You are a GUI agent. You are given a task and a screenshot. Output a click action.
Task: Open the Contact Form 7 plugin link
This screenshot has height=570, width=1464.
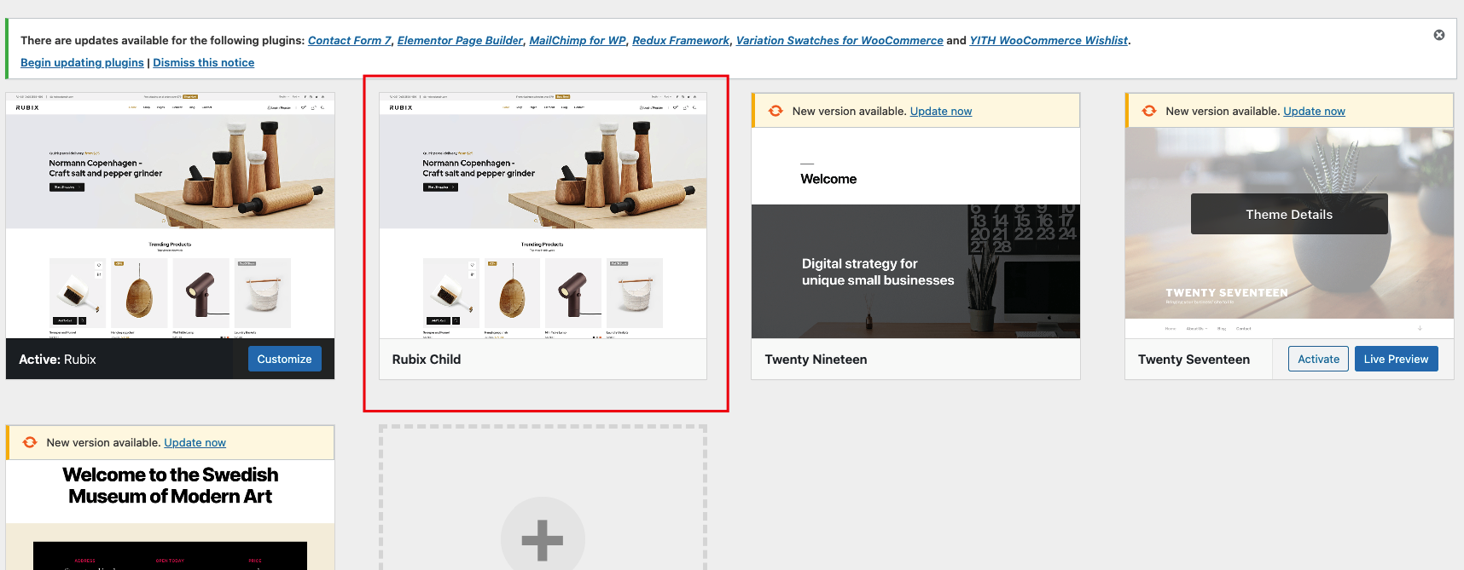pos(349,40)
